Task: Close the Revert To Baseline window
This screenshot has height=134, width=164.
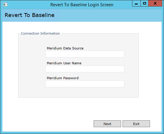Action: click(155, 4)
